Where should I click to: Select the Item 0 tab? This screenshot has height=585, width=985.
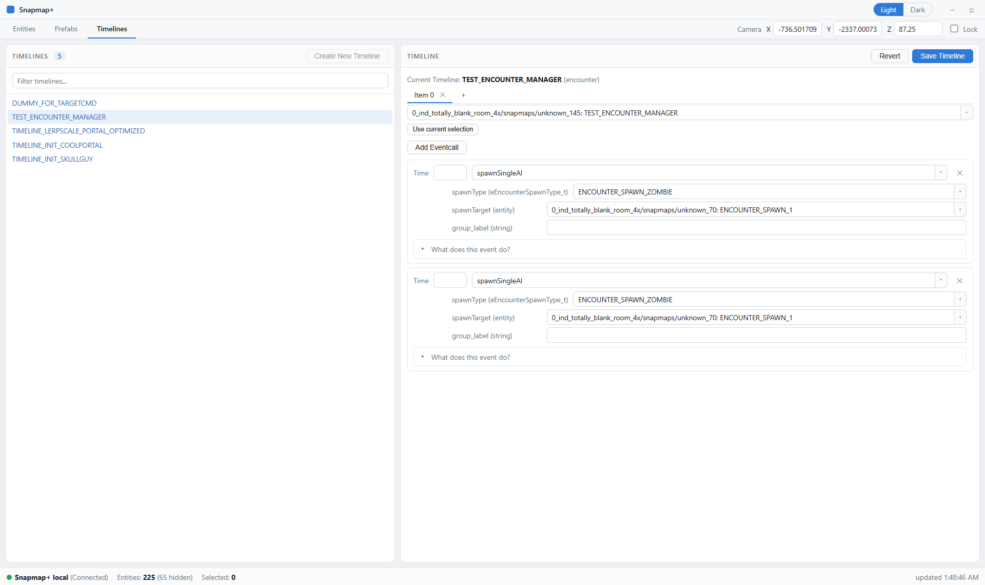(x=424, y=95)
